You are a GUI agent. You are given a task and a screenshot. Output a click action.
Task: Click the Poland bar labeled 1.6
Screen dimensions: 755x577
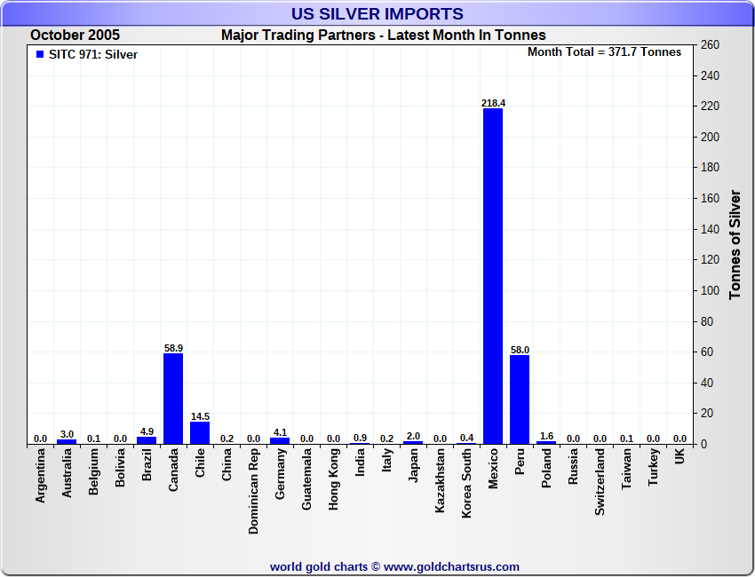click(x=546, y=442)
